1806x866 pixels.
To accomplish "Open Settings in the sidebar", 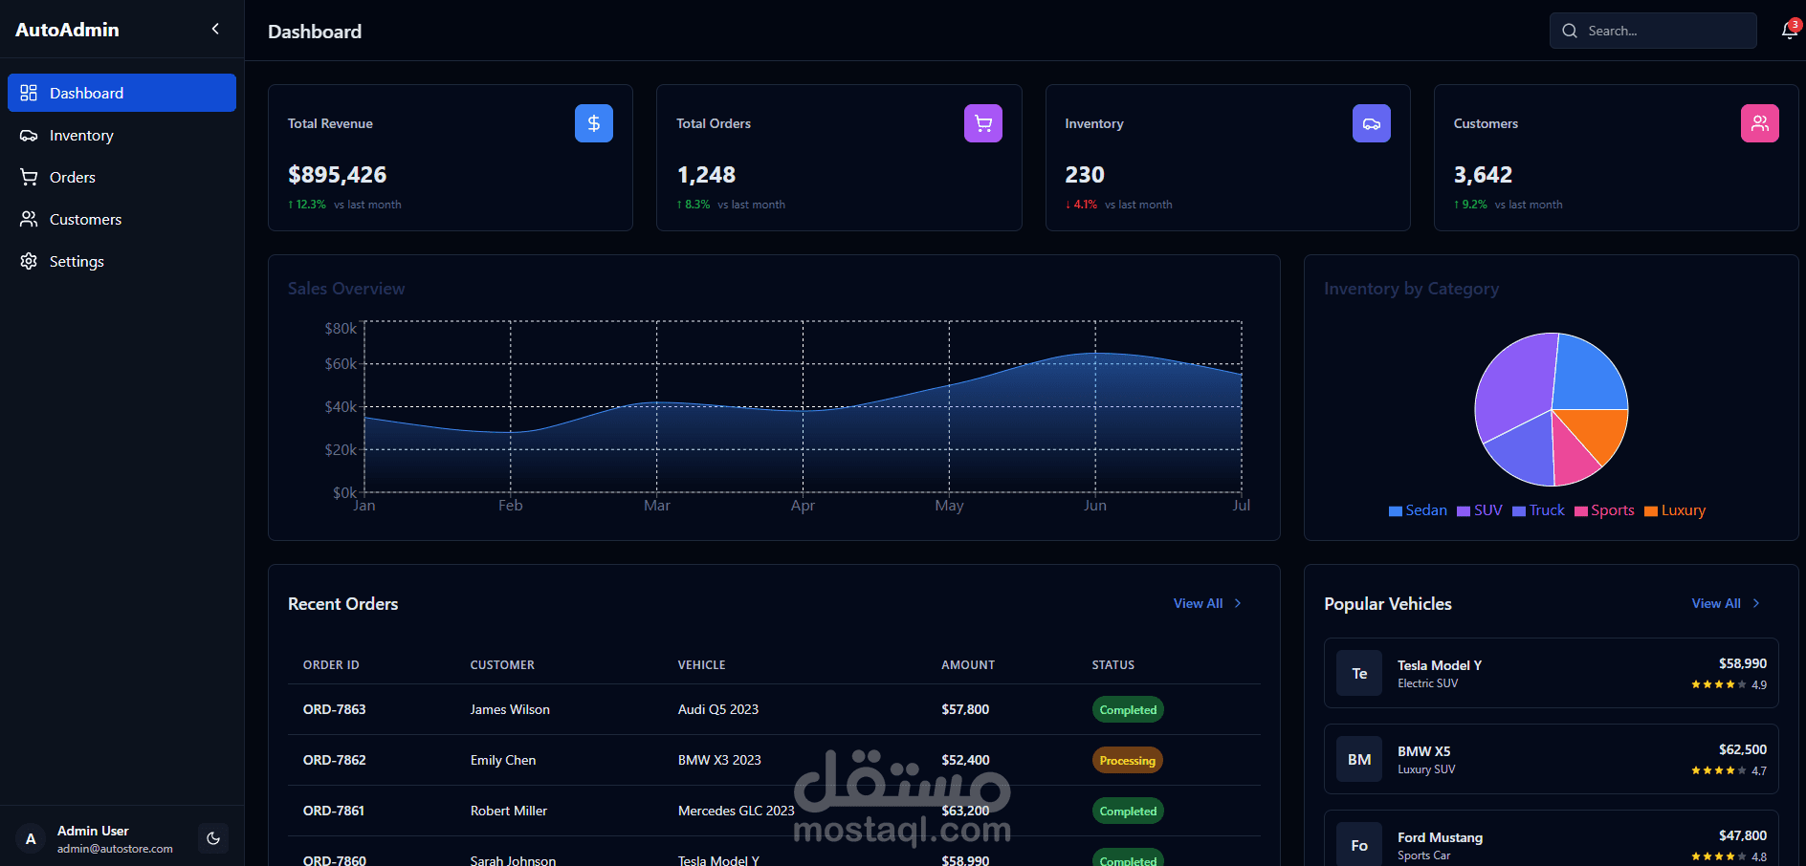I will (x=121, y=261).
